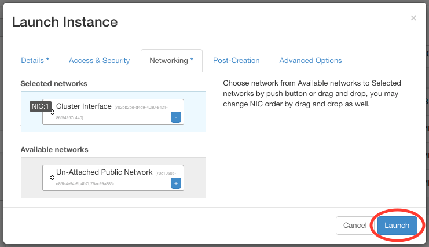429x247 pixels.
Task: Close the Launch Instance dialog
Action: click(x=413, y=18)
